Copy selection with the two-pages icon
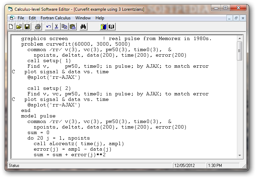256x178 pixels. click(65, 27)
